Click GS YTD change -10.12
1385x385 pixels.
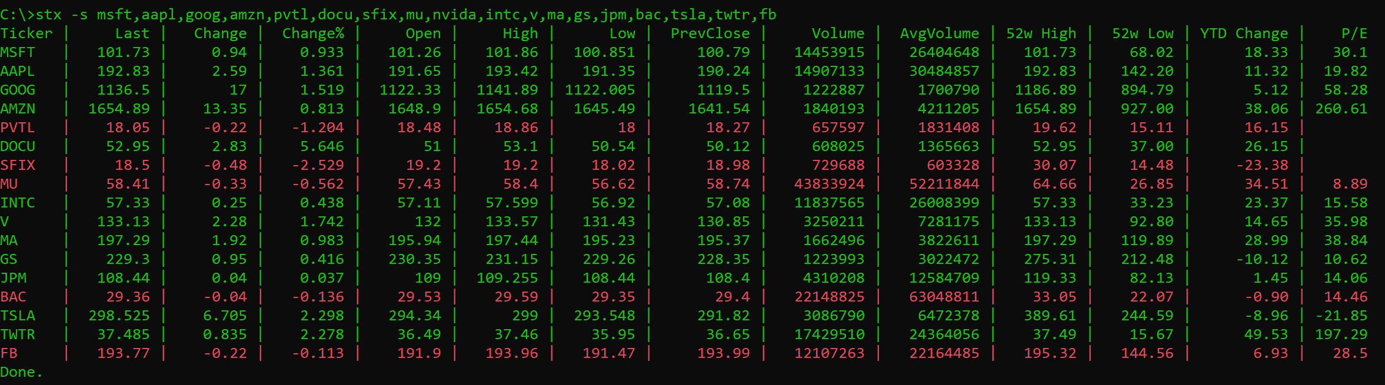1262,259
